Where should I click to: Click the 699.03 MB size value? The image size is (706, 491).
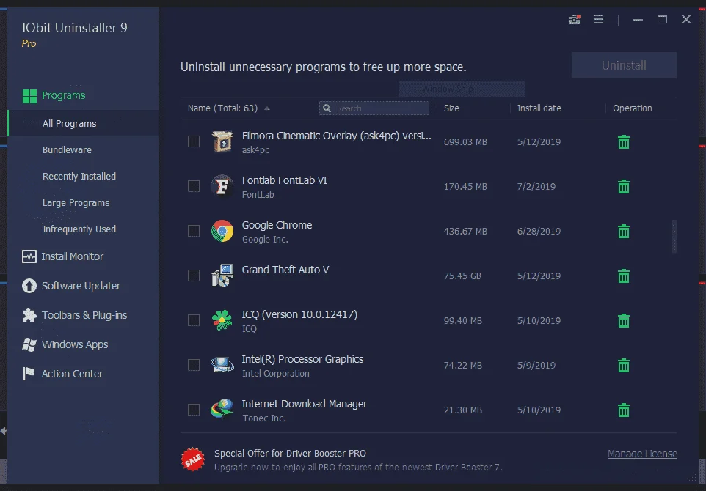(465, 142)
